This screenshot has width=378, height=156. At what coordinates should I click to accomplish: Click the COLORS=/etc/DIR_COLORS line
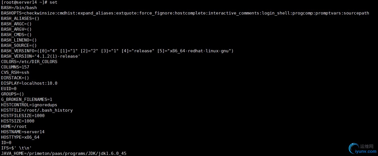[29, 62]
